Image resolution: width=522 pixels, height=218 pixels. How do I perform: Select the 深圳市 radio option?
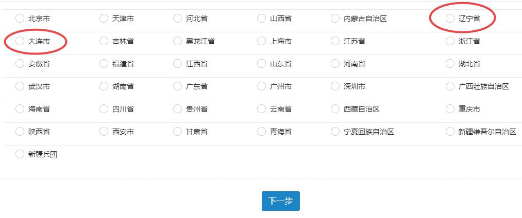click(335, 86)
